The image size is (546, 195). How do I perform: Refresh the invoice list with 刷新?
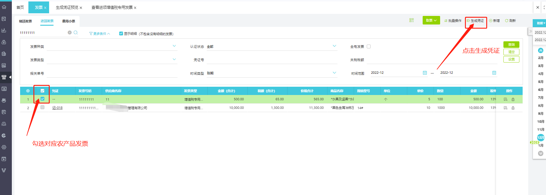[511, 21]
